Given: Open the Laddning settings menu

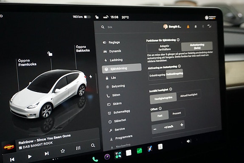Looking at the screenshot, I should click(x=113, y=60).
